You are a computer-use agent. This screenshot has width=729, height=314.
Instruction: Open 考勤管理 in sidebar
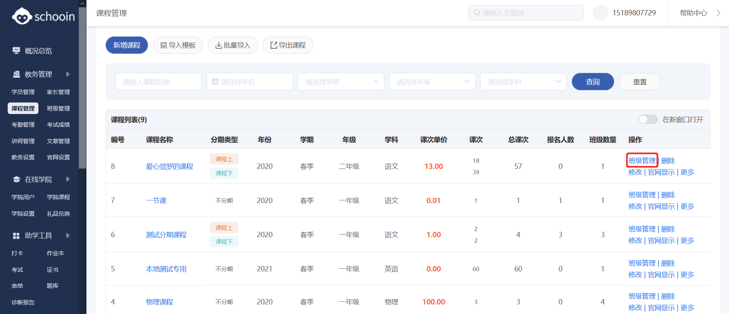coord(23,125)
